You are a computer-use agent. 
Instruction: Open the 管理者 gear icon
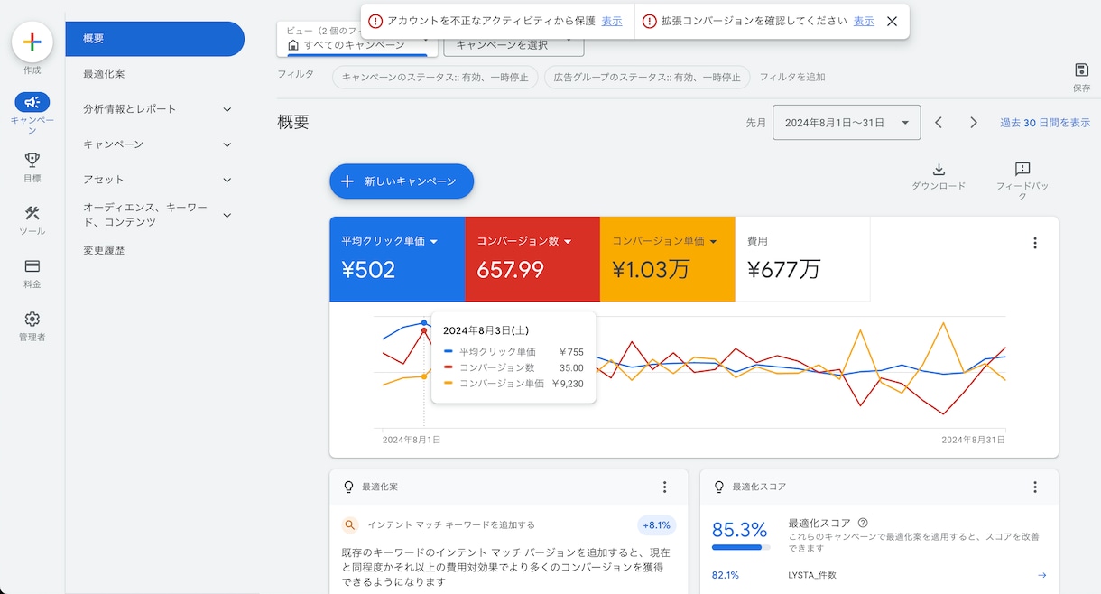point(32,319)
